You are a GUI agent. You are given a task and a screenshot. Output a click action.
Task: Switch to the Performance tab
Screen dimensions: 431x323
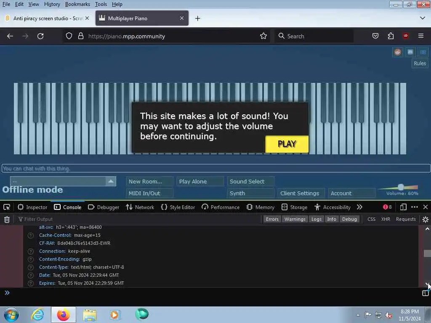click(x=221, y=207)
